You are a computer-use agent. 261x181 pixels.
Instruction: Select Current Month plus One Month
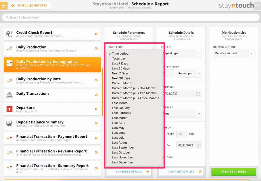click(134, 88)
